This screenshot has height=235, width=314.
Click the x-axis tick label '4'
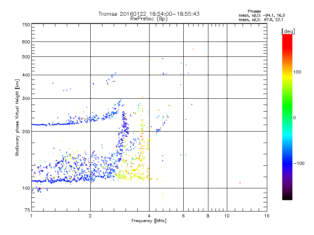[149, 216]
